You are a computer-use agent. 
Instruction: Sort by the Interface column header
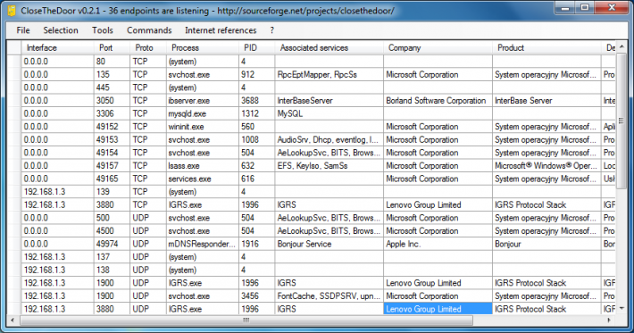[x=57, y=47]
